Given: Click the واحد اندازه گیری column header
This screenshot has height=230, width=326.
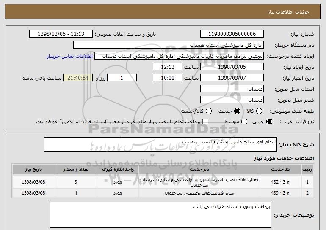Looking at the screenshot, I should 118,170.
